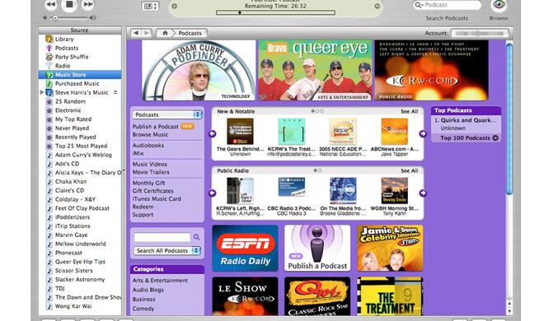This screenshot has width=544, height=321.
Task: Click the sidebar podcast search input
Action: tap(162, 237)
